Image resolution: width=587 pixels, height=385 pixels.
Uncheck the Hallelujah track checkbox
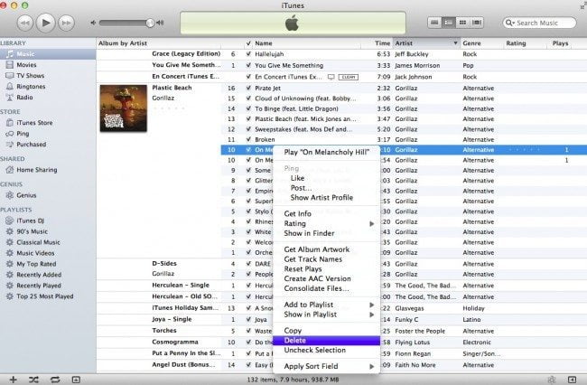248,54
